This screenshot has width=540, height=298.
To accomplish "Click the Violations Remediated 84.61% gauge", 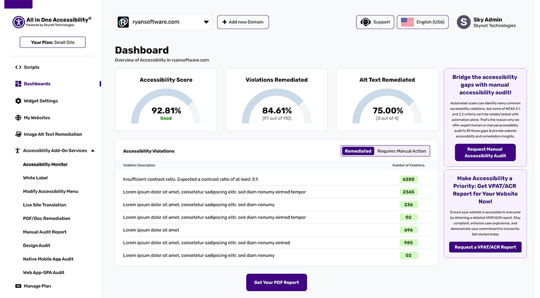I will pos(276,107).
